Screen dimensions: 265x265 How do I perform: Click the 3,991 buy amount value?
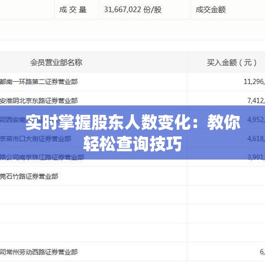[256, 157]
